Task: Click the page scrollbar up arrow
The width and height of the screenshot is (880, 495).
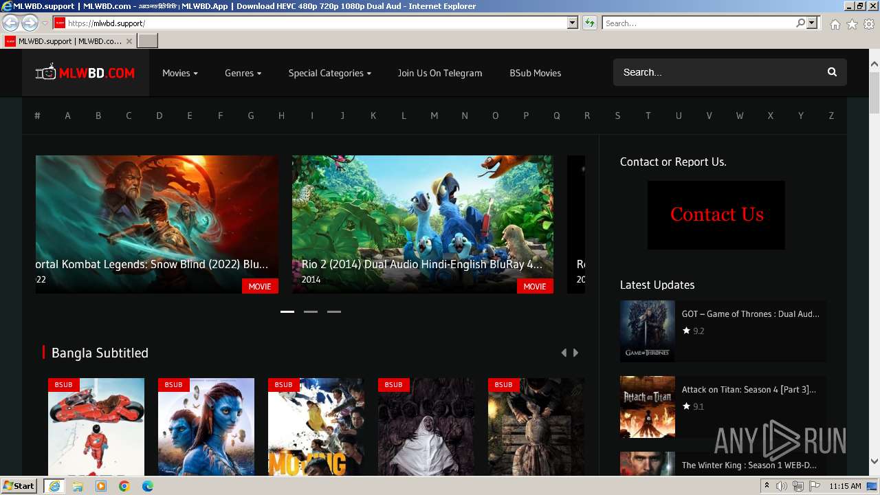Action: 874,65
